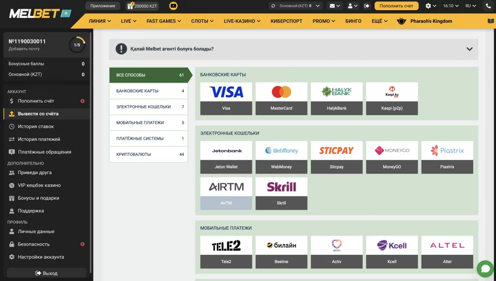Open the user profile icon menu

click(353, 6)
